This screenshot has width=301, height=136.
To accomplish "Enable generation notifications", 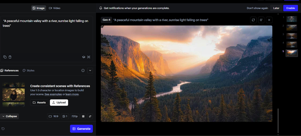I will (290, 8).
